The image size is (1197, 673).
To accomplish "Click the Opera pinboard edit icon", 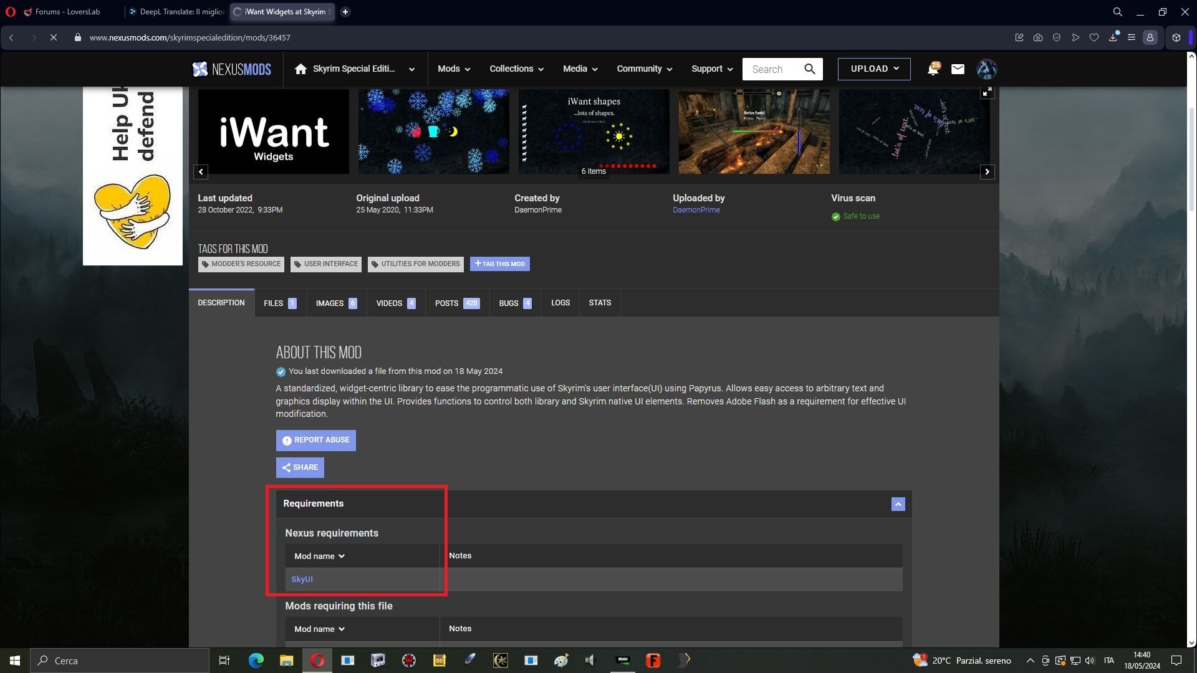I will click(1019, 37).
